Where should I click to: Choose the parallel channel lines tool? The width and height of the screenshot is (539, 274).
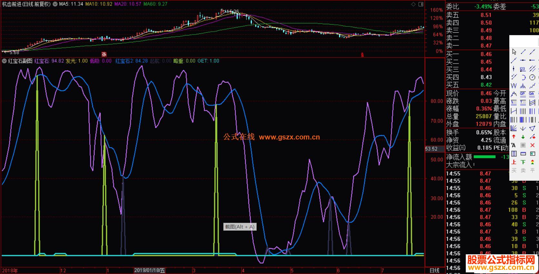pyautogui.click(x=532, y=69)
